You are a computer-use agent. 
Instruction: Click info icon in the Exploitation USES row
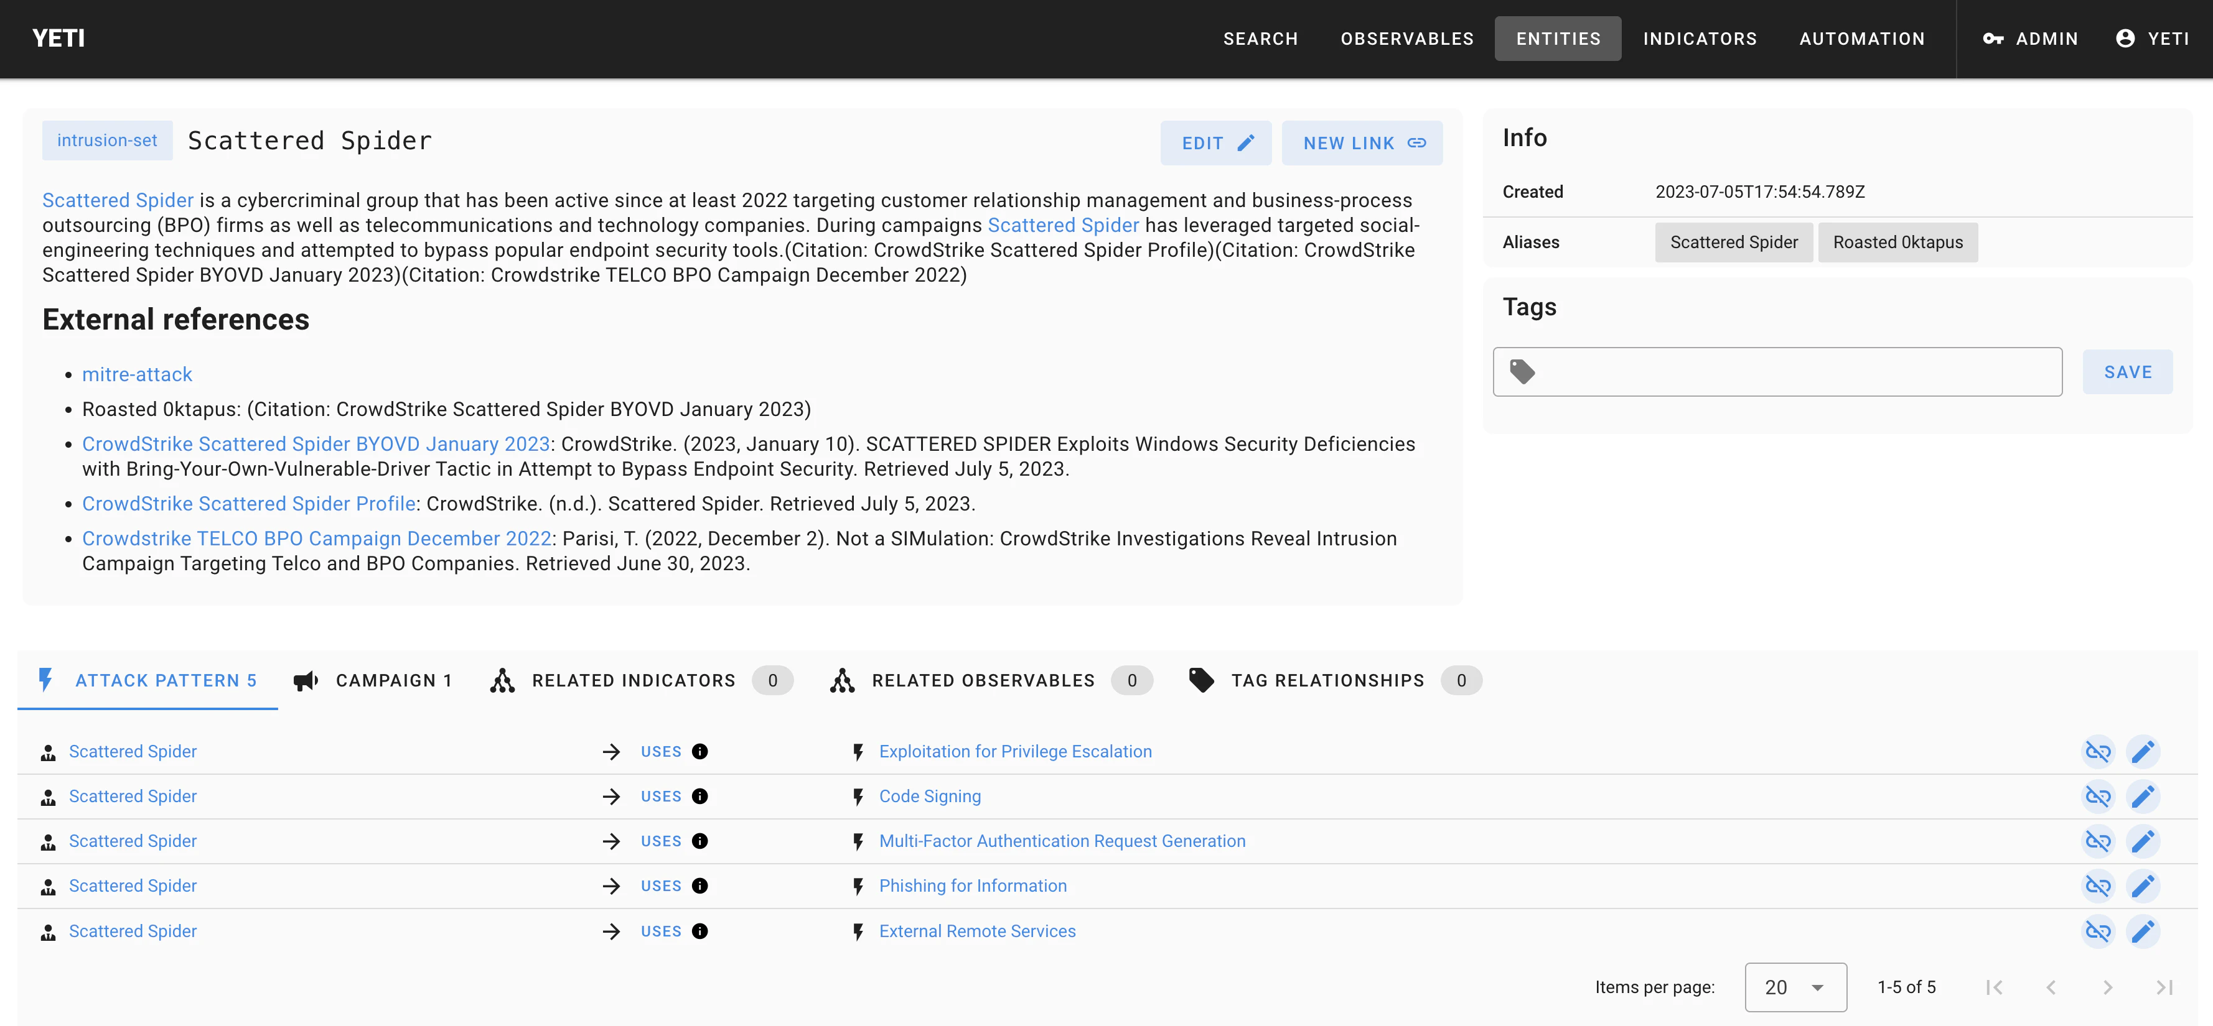coord(700,751)
